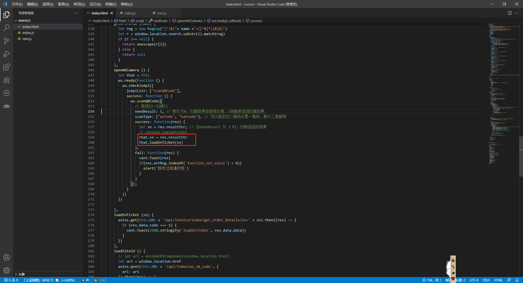Click the 上证指数 3458.15 status item
The image size is (523, 283).
[38, 280]
